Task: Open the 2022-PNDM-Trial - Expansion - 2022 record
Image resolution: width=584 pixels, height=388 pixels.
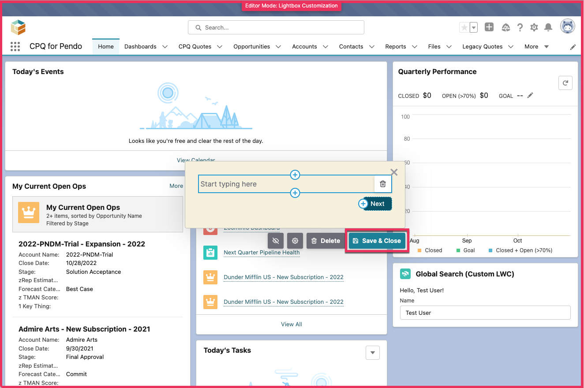Action: (x=82, y=244)
